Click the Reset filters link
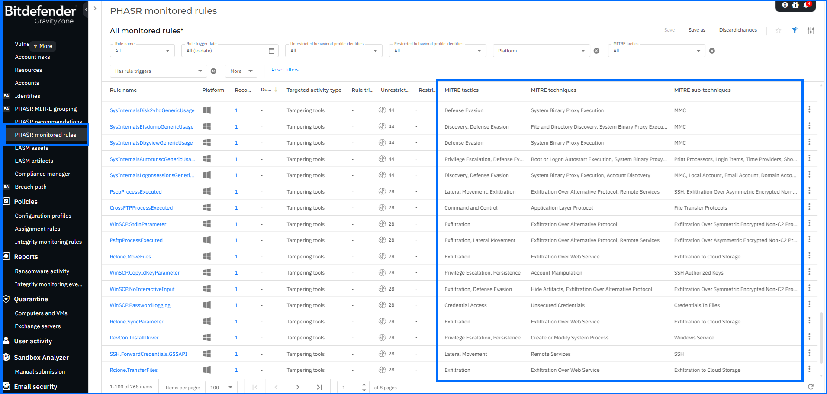Screen dimensions: 827x394 tap(285, 70)
